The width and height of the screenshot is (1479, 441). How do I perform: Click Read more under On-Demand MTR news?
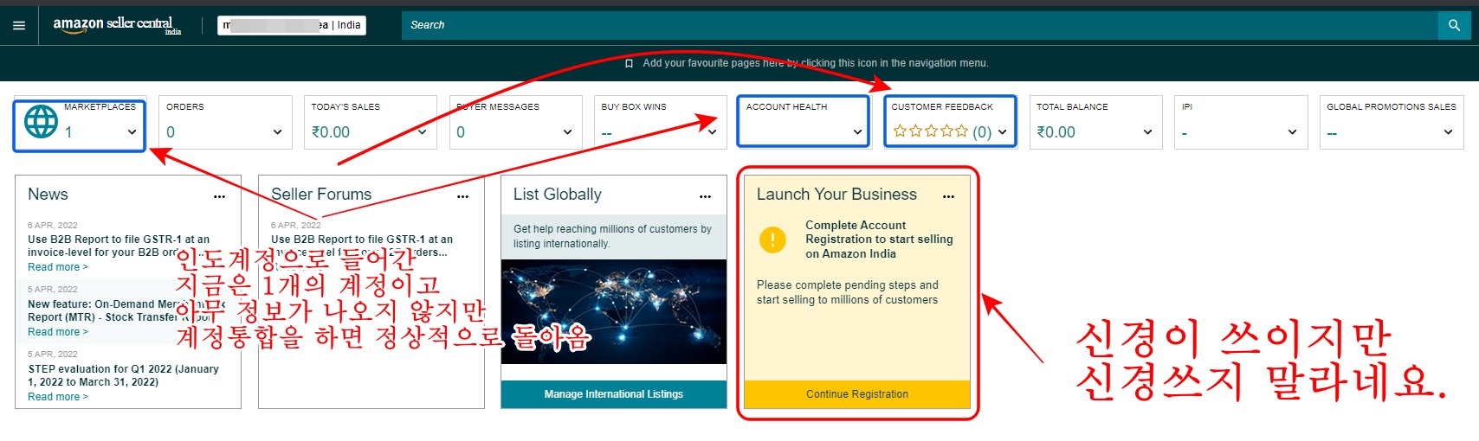[x=58, y=332]
